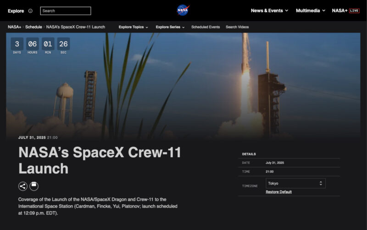Click the countdown SEC value 26
Image resolution: width=367 pixels, height=230 pixels.
63,44
